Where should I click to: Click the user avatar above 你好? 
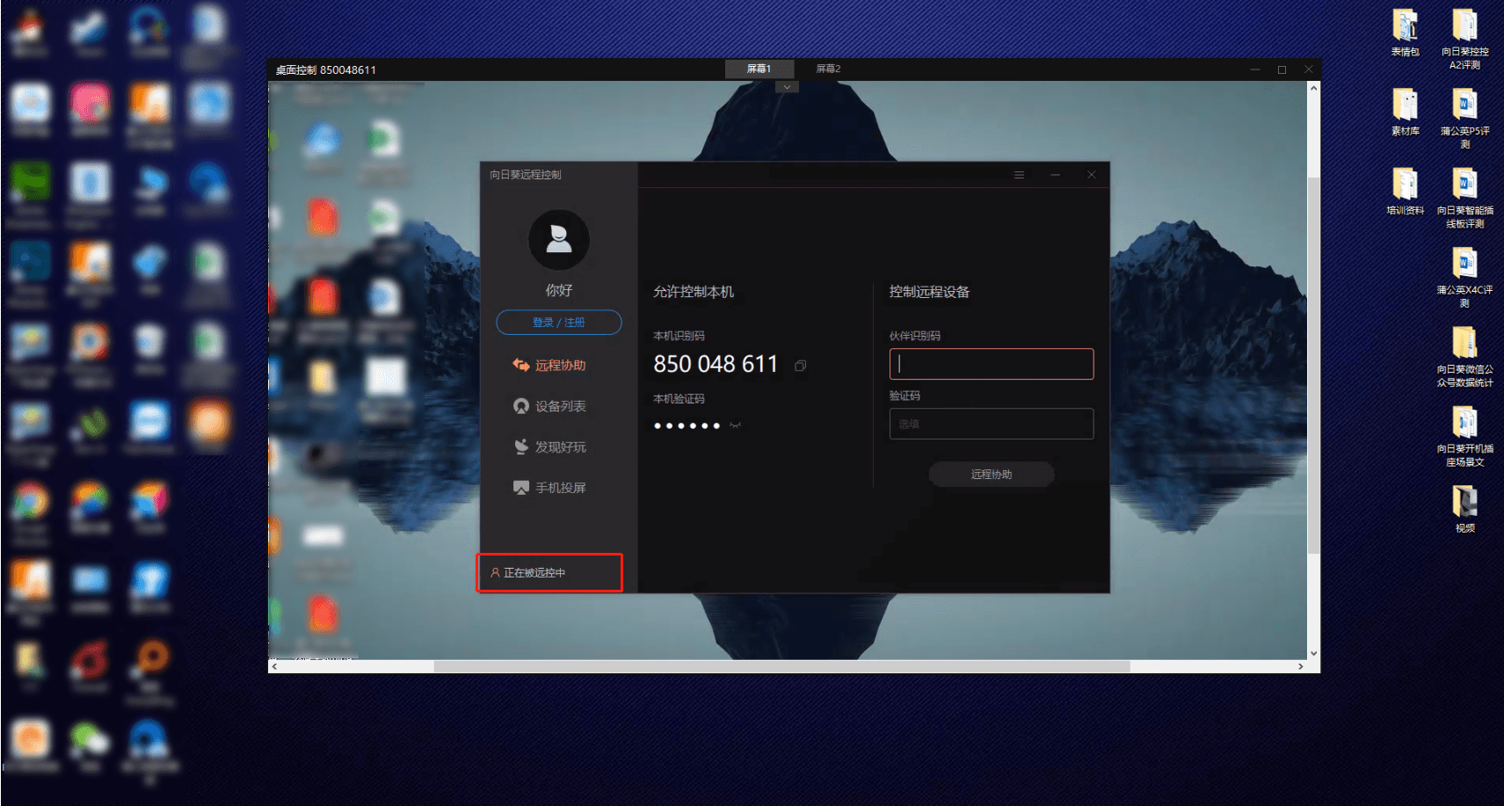tap(559, 239)
